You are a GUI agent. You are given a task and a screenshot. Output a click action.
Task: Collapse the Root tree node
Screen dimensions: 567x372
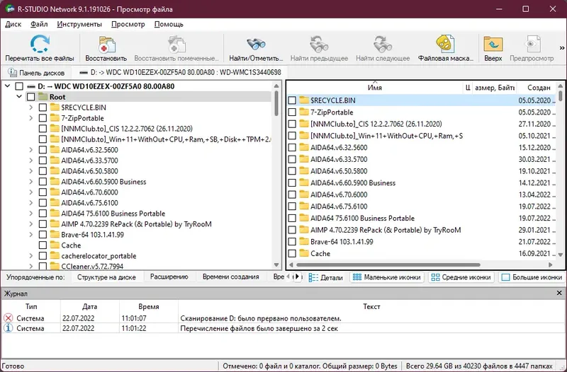(19, 97)
